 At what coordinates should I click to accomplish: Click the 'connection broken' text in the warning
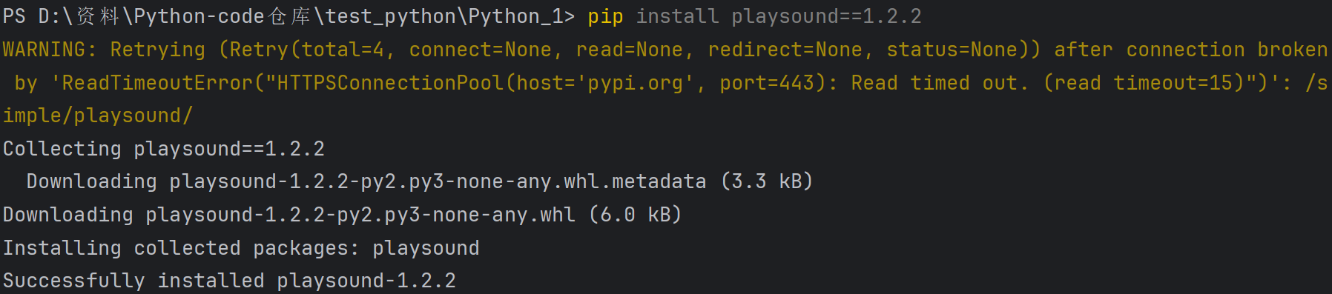coord(1227,50)
